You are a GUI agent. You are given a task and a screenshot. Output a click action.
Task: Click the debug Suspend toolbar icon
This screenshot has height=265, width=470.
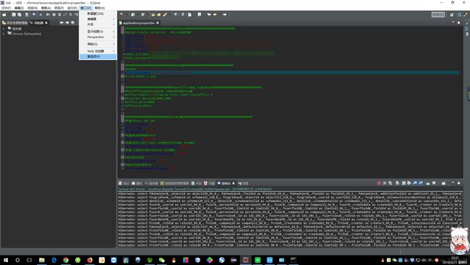click(54, 14)
